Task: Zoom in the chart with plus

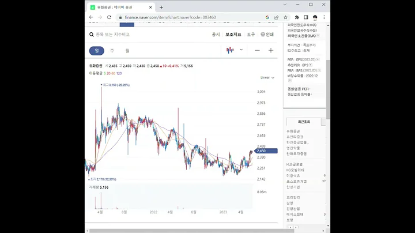Action: click(271, 50)
